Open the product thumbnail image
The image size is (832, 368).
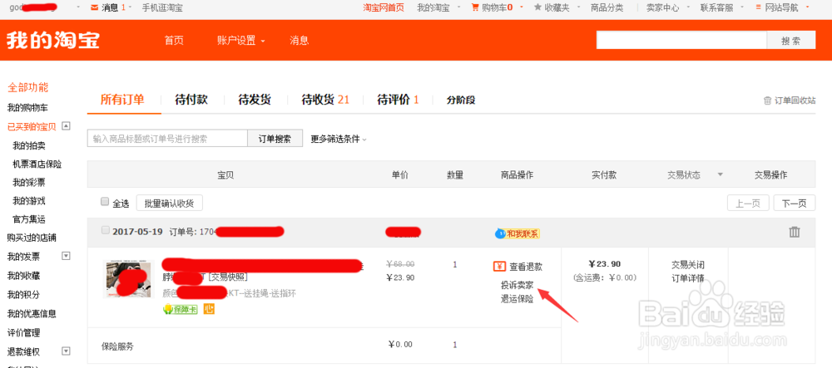pos(129,280)
